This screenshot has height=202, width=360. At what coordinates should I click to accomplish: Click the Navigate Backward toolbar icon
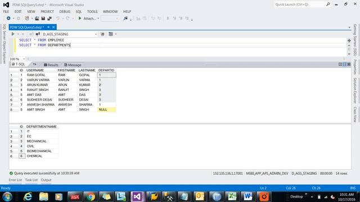click(x=8, y=19)
